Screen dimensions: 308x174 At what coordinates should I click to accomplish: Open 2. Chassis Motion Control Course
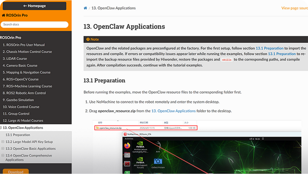(x=27, y=52)
